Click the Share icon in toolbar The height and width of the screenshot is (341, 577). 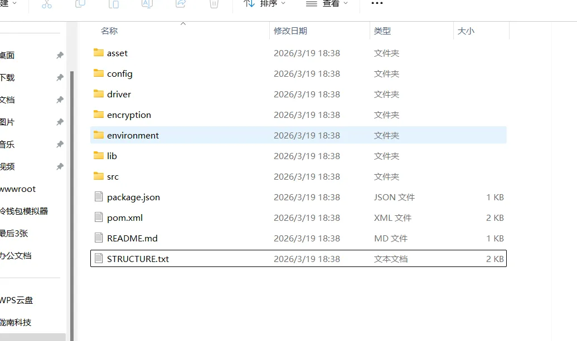pos(181,4)
